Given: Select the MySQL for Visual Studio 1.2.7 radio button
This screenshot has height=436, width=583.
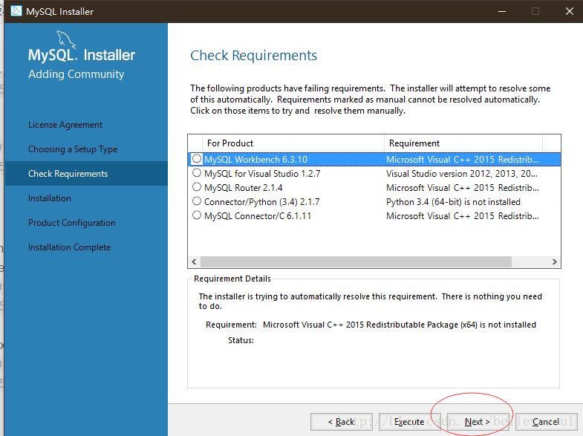Looking at the screenshot, I should pyautogui.click(x=197, y=173).
